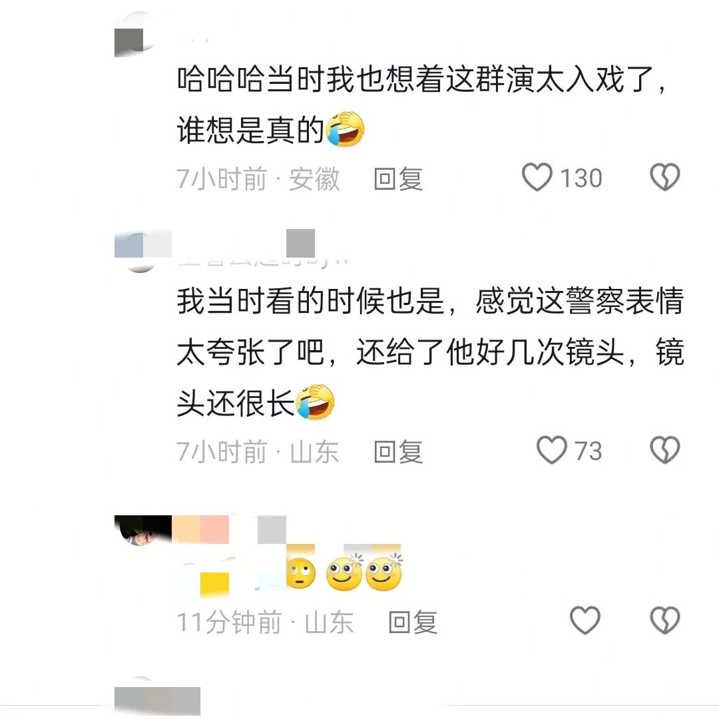
Task: Reply to the 73-likes Shandong comment
Action: [x=398, y=451]
